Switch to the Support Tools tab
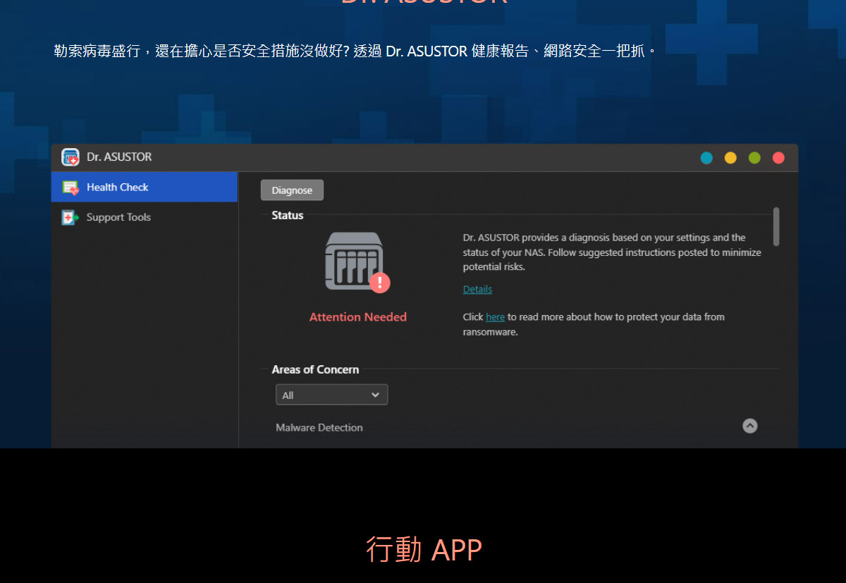Viewport: 846px width, 583px height. (x=118, y=218)
